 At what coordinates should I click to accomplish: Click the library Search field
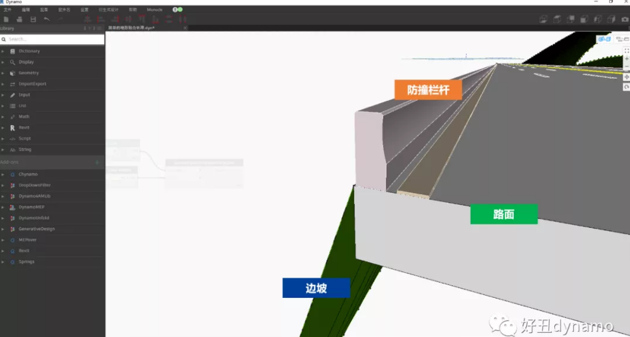(x=52, y=39)
